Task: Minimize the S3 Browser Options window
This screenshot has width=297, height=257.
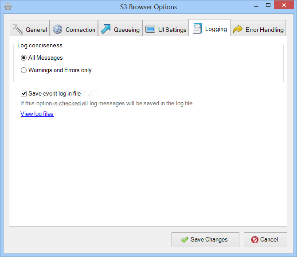Action: pos(256,6)
